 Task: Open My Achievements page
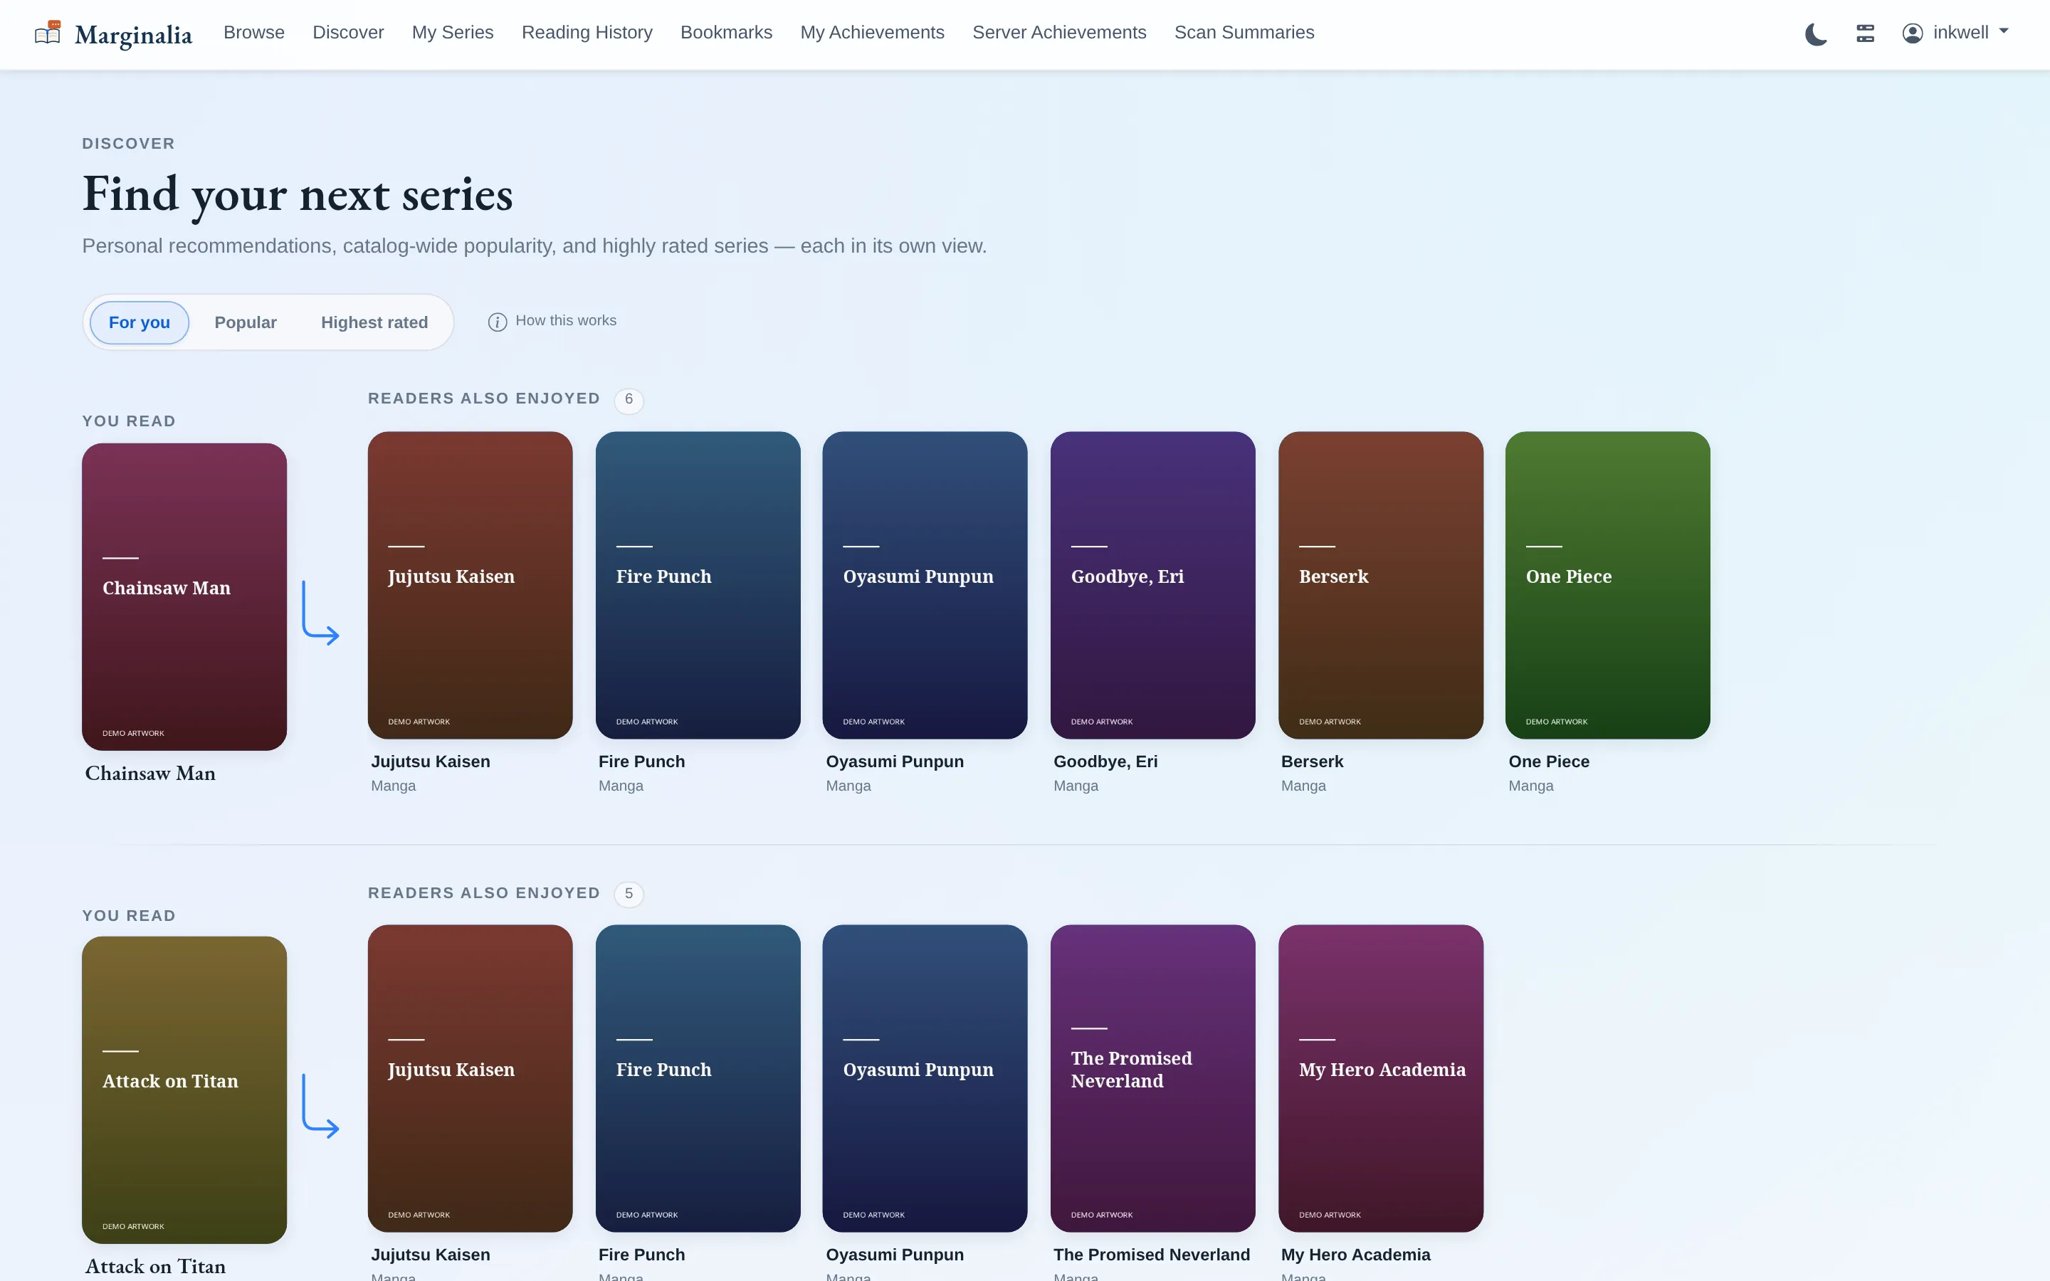(872, 32)
